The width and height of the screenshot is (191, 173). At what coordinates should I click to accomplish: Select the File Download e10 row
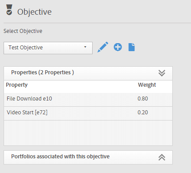tap(88, 100)
